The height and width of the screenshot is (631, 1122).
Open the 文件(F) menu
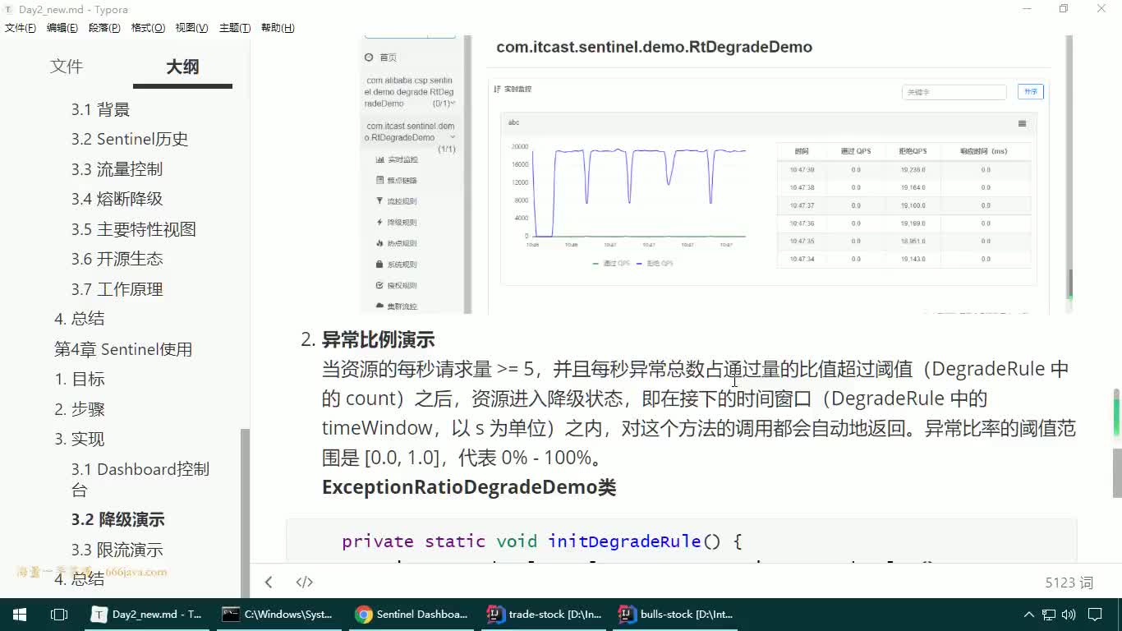pyautogui.click(x=21, y=27)
